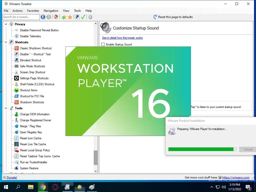Select Change Registered Owner item
This screenshot has height=192, width=256.
coord(35,120)
